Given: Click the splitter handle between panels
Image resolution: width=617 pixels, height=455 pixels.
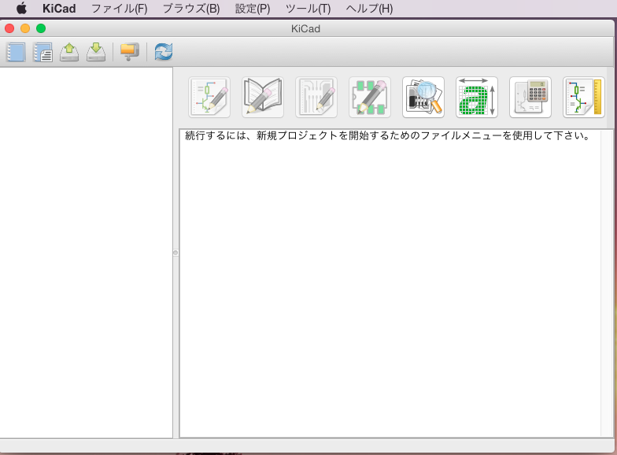Looking at the screenshot, I should 175,253.
